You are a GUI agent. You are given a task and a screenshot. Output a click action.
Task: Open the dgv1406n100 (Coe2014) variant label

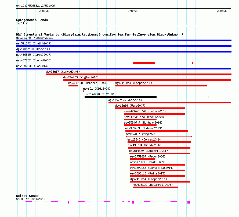[33, 49]
